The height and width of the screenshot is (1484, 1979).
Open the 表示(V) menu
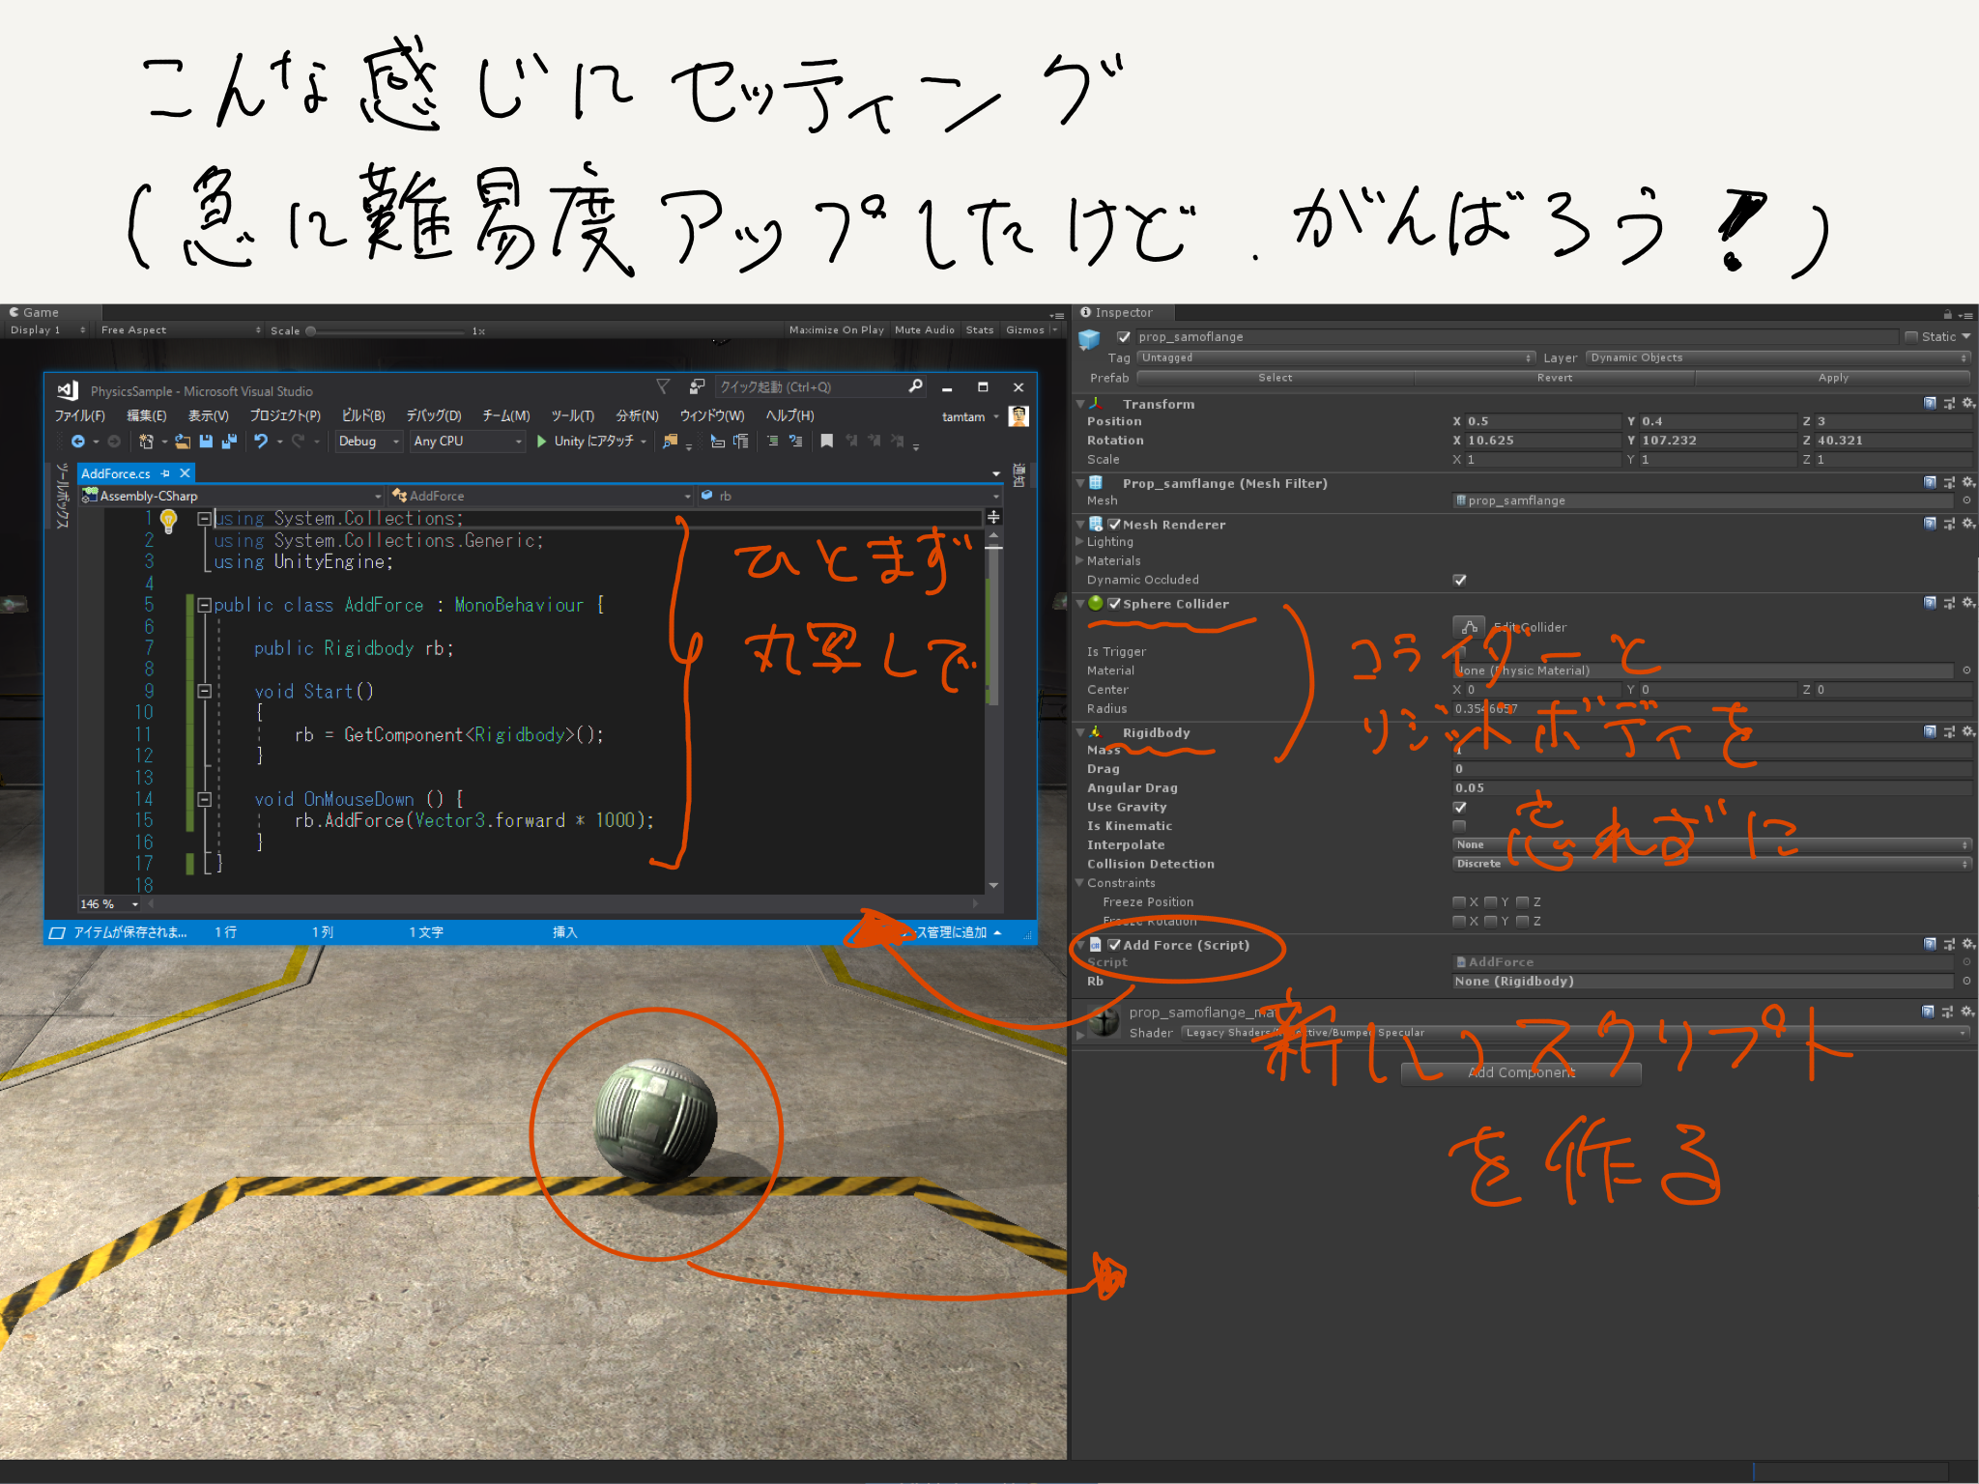click(209, 416)
